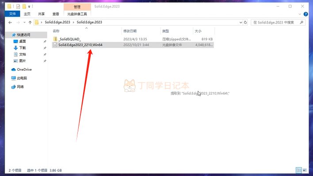This screenshot has width=313, height=176.
Task: Click the pin icon beside 图片
Action: tap(45, 61)
